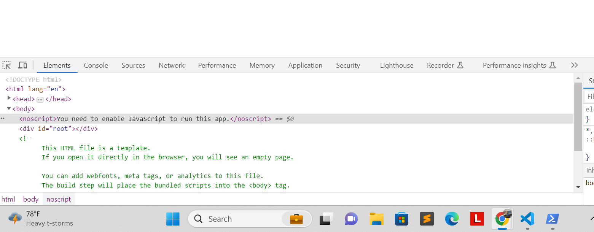This screenshot has width=594, height=232.
Task: Select html in the breadcrumb bar
Action: click(x=8, y=199)
